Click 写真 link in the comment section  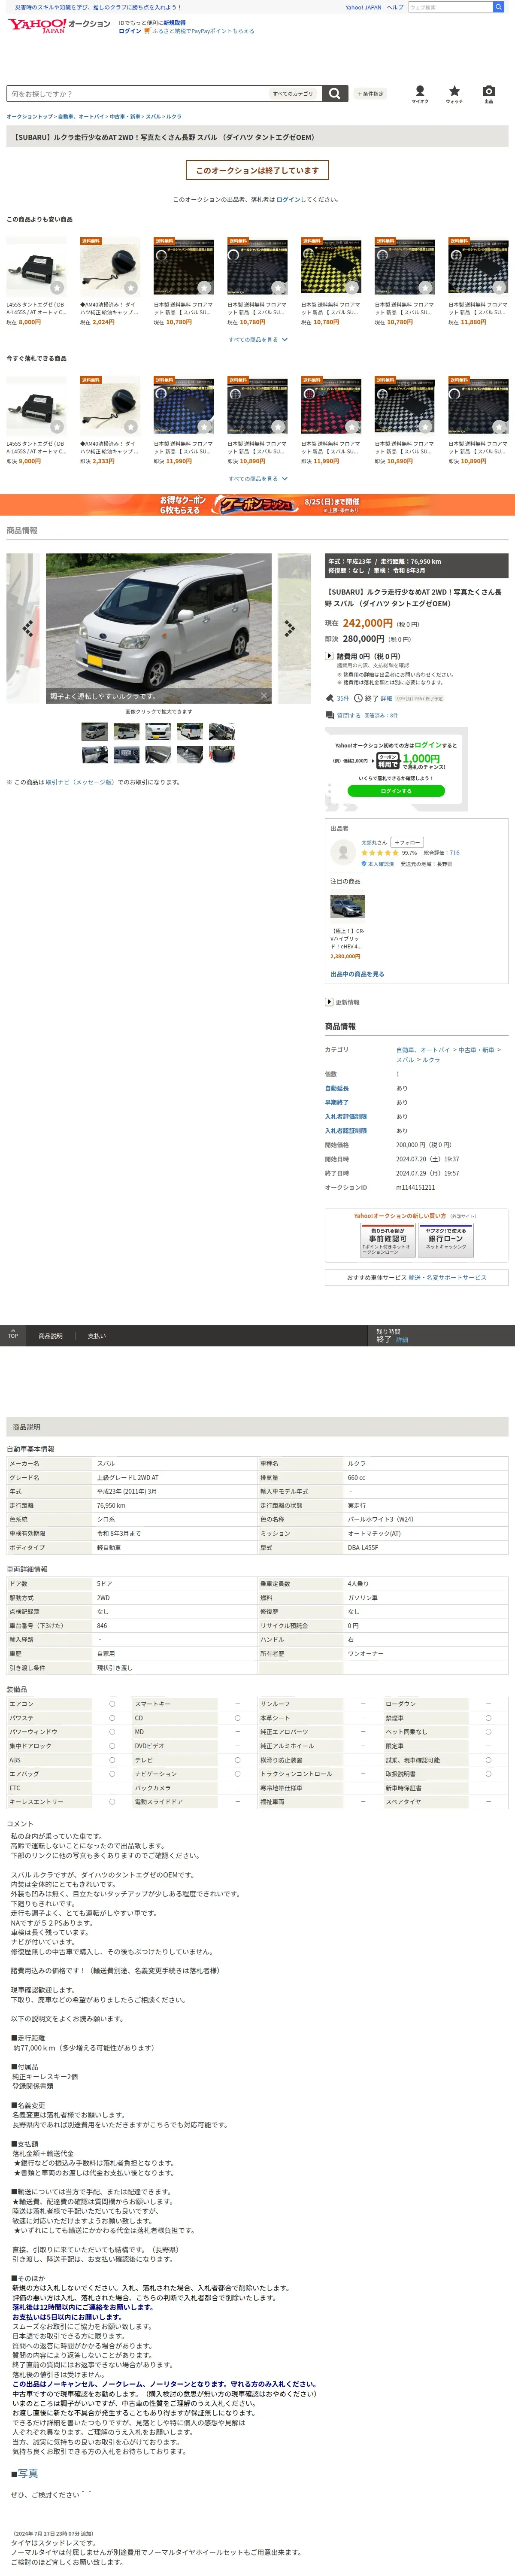pos(27,2473)
